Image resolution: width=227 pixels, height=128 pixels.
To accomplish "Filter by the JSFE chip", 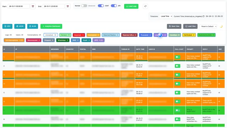I will tap(99, 40).
